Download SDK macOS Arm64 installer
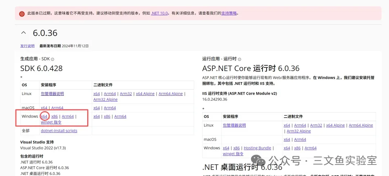This screenshot has width=389, height=176. (x=57, y=108)
